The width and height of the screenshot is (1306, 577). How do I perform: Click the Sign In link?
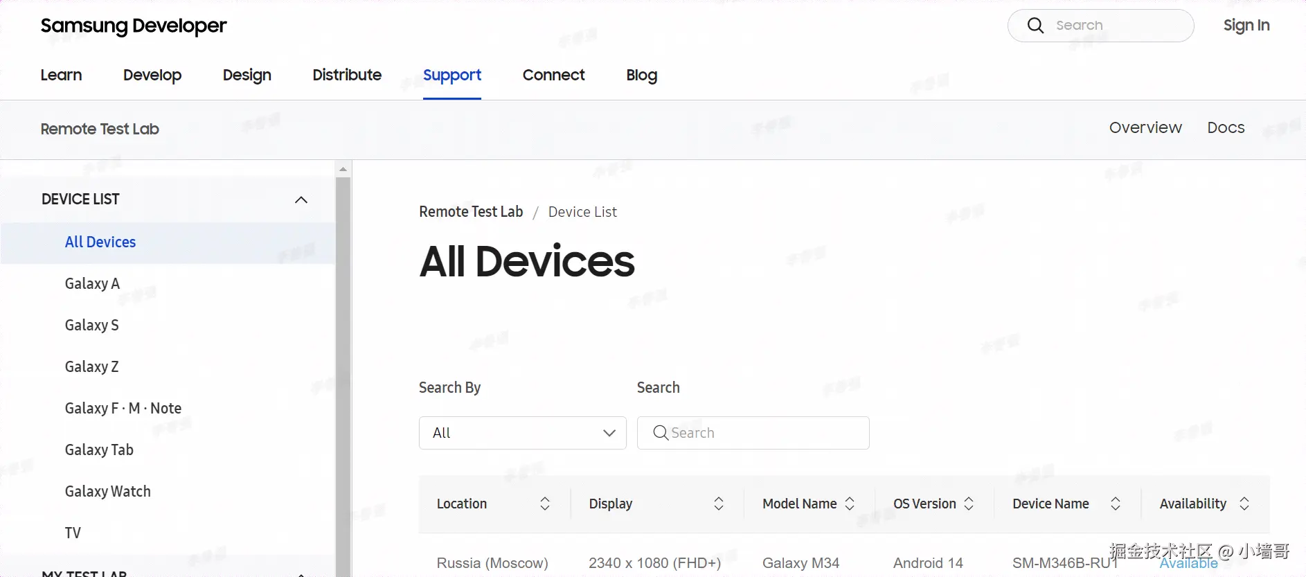point(1246,26)
